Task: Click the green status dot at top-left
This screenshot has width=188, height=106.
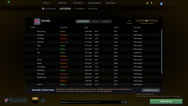Action: pyautogui.click(x=9, y=2)
